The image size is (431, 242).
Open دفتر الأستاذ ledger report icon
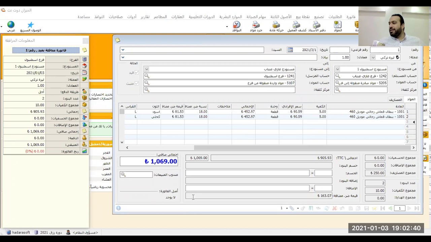pyautogui.click(x=317, y=27)
